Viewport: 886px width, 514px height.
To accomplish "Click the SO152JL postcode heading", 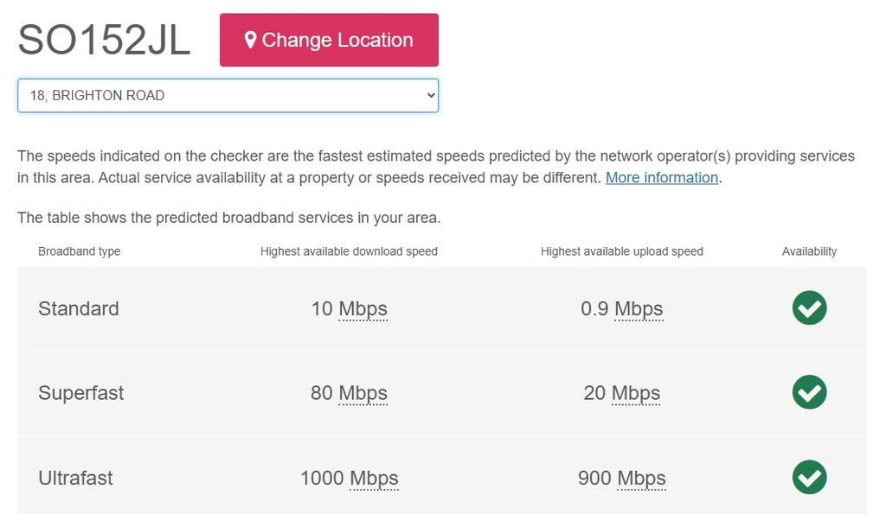I will pyautogui.click(x=104, y=40).
